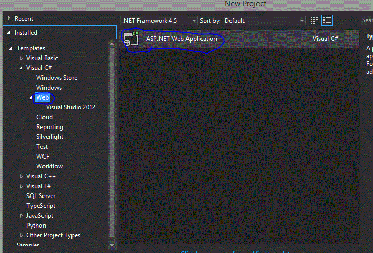Viewport: 373px width, 253px height.
Task: Select the Test category
Action: [x=42, y=147]
